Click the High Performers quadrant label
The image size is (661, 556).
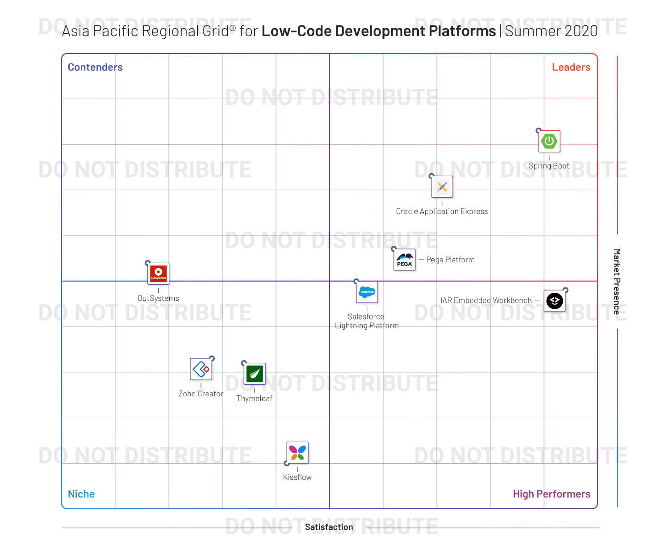pyautogui.click(x=552, y=494)
